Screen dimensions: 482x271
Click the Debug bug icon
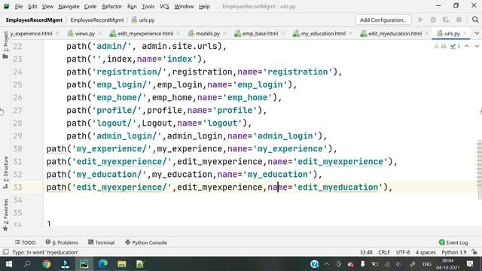pos(433,20)
